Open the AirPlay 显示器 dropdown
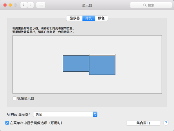This screenshot has height=131, width=174. click(x=65, y=114)
